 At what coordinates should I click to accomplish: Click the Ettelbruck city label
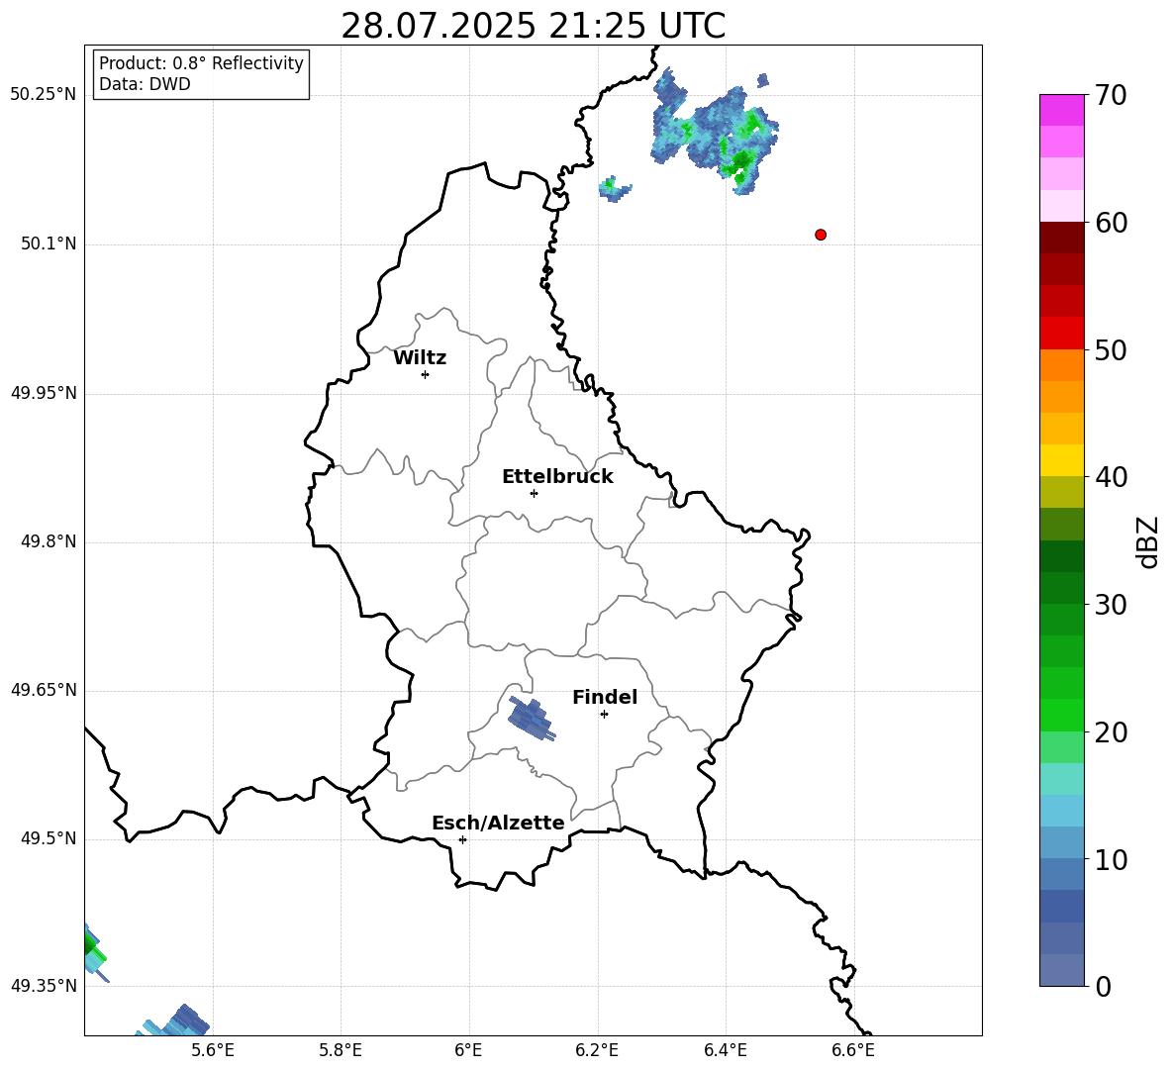(557, 477)
